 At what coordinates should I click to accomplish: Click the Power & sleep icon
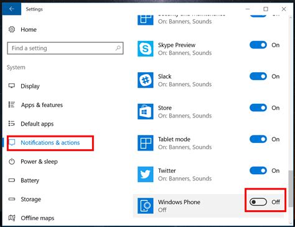12,161
